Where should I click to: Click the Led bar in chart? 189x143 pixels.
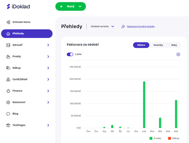coord(144,105)
